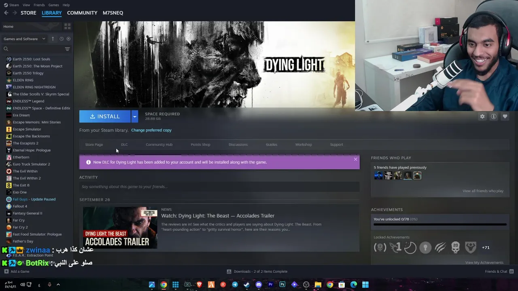The width and height of the screenshot is (518, 291).
Task: Open the Store Page tab
Action: coord(94,144)
